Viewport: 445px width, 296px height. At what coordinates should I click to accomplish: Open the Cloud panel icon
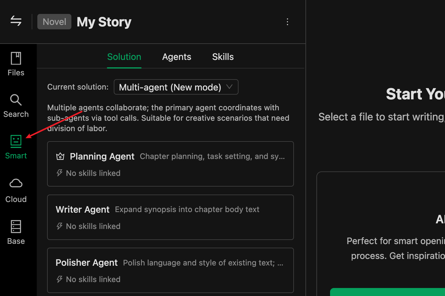click(x=16, y=183)
